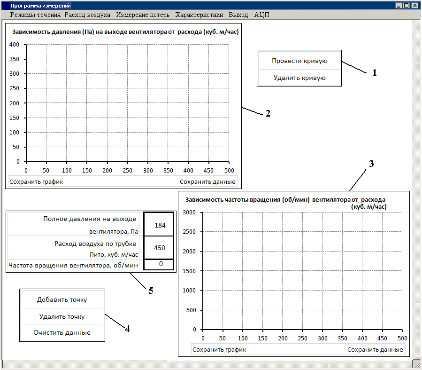Click the Удалить точку button

[x=62, y=316]
